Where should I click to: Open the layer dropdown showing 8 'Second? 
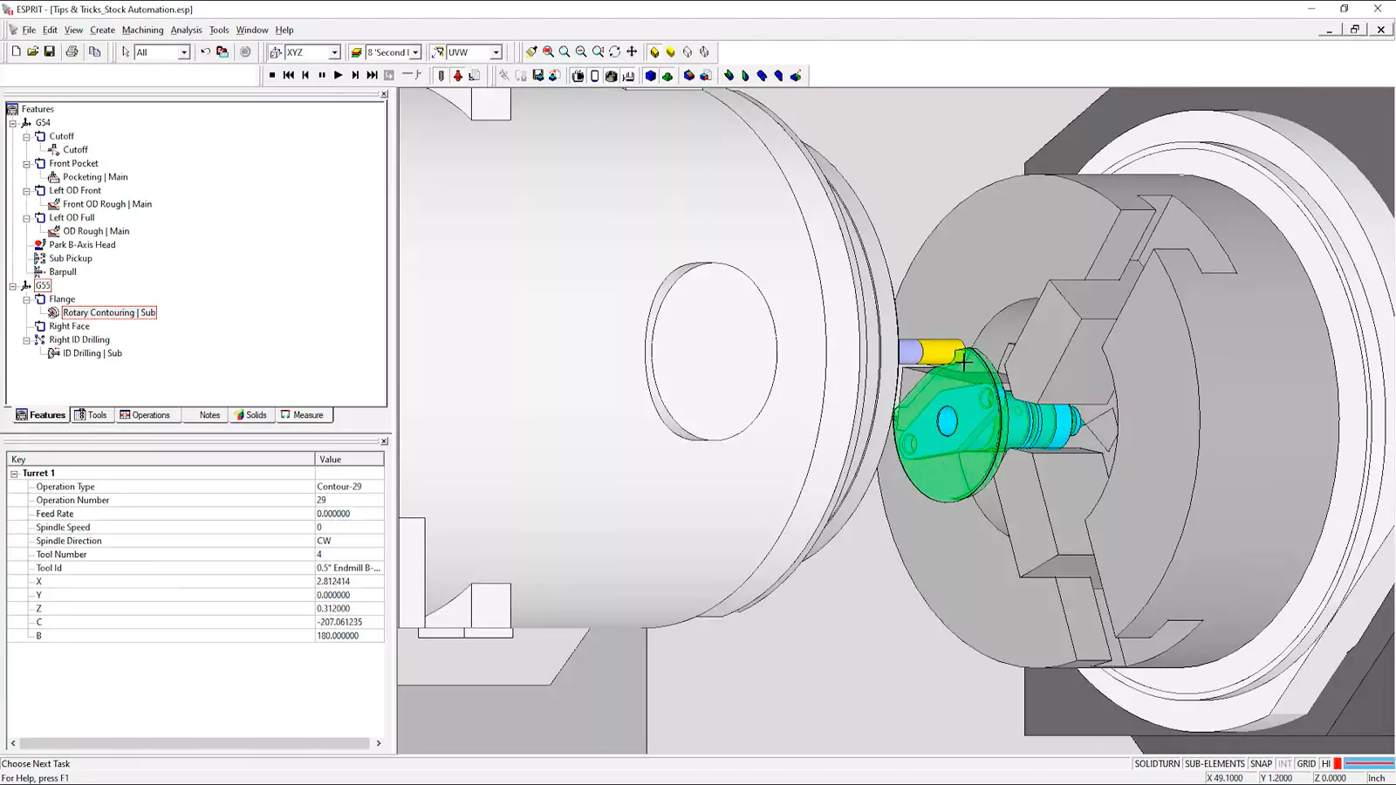pos(416,52)
